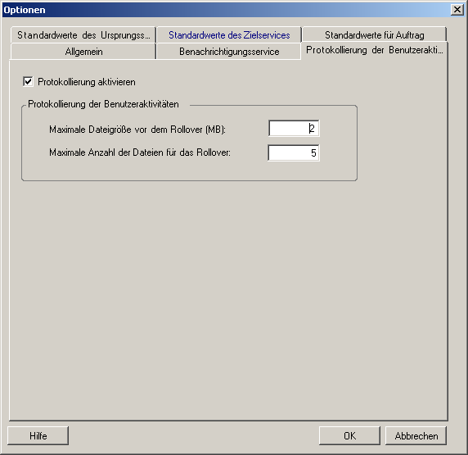Select the Allgemein tab
The image size is (468, 455).
pos(83,52)
